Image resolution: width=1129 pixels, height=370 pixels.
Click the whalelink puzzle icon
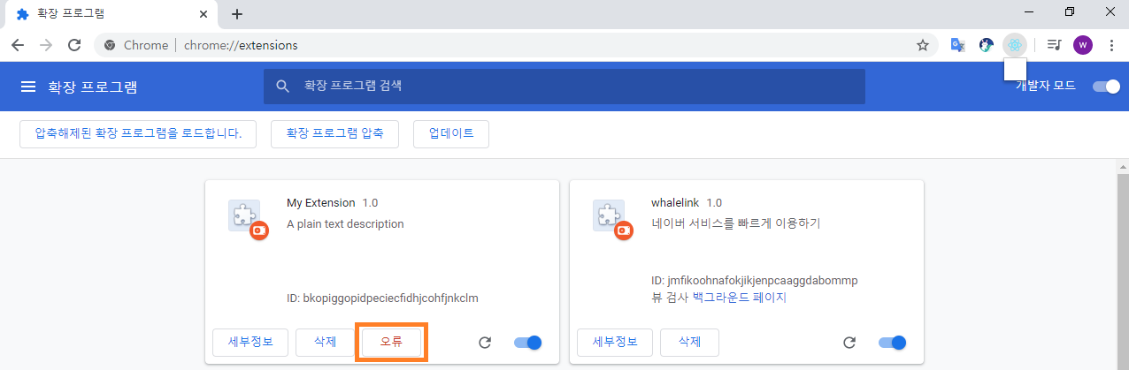tap(610, 217)
